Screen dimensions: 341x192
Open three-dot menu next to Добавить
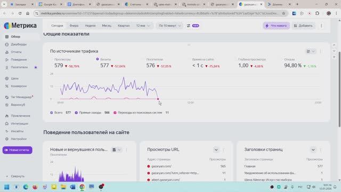coord(321,26)
